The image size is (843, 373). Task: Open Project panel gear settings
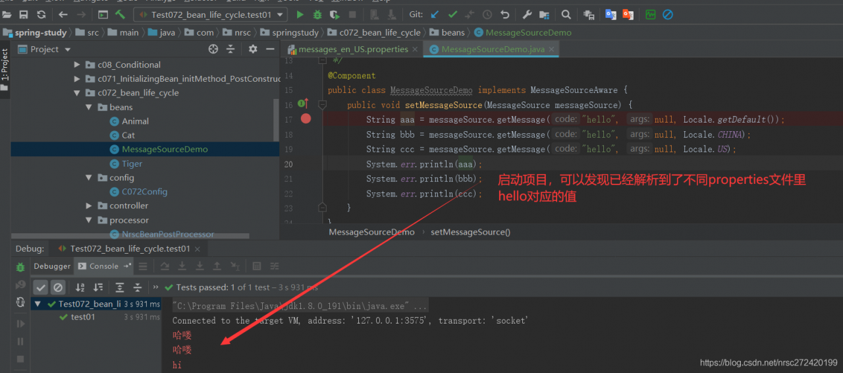253,49
